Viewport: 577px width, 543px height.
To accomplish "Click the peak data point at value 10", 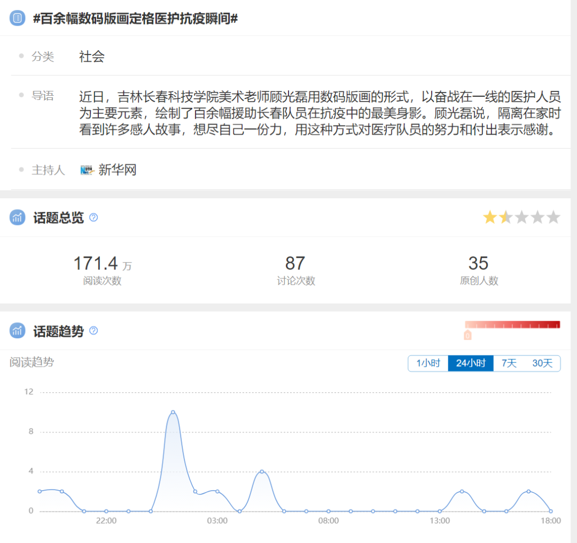I will [x=173, y=412].
